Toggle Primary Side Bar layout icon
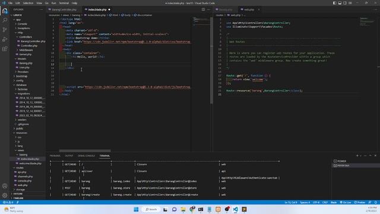This screenshot has width=380, height=214. tap(334, 3)
